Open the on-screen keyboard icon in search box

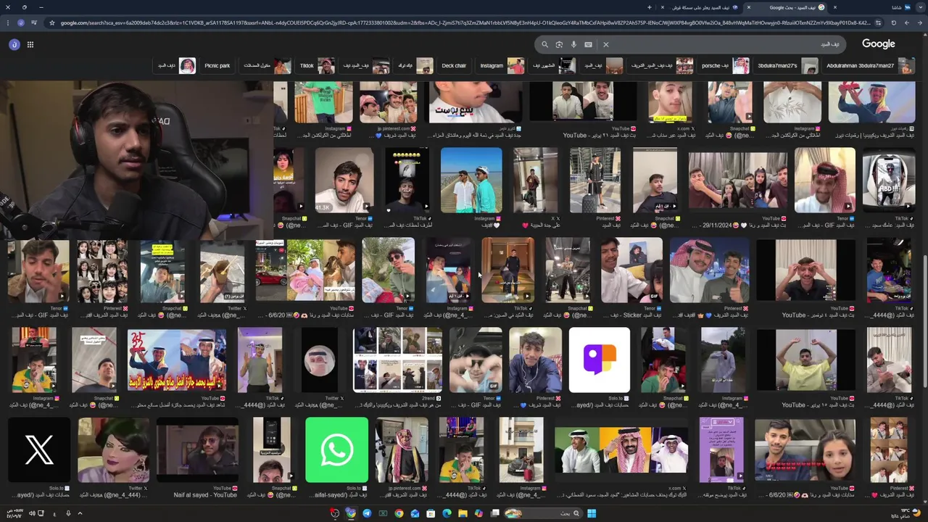[588, 44]
